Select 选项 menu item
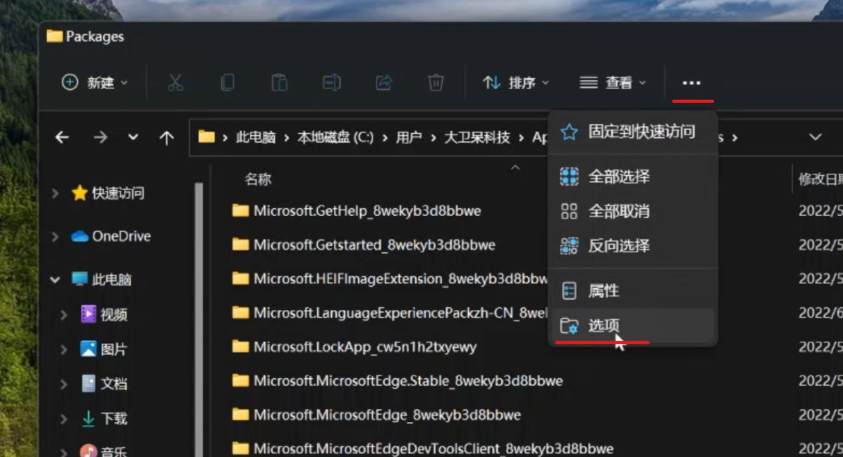This screenshot has height=457, width=843. coord(633,325)
